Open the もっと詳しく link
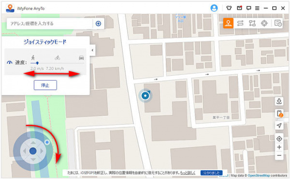Viewport: 290px width, 179px height. tap(188, 173)
